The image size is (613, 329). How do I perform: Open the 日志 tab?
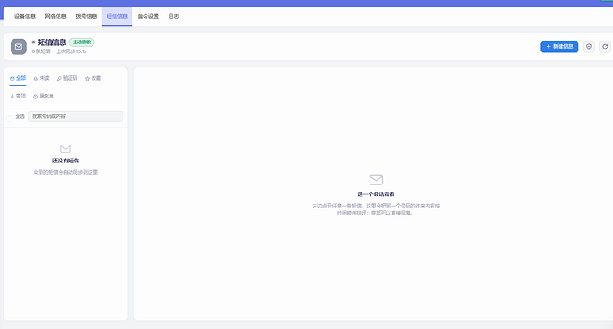173,16
